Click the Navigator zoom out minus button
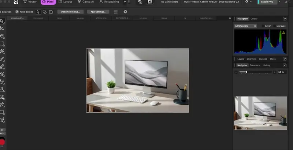Viewport: 293px width, 150px height. point(236,72)
